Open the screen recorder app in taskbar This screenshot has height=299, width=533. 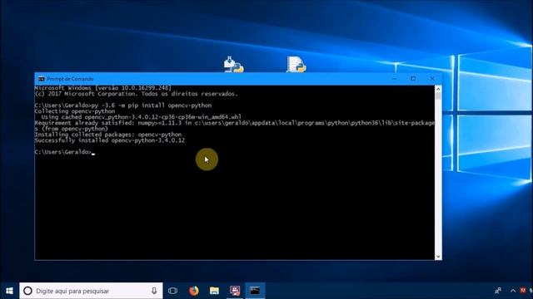(x=235, y=291)
